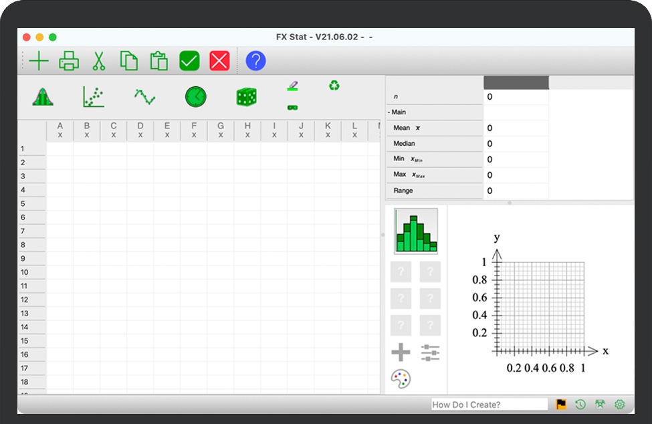Viewport: 652px width, 424px height.
Task: Select row 1 header
Action: [32, 149]
